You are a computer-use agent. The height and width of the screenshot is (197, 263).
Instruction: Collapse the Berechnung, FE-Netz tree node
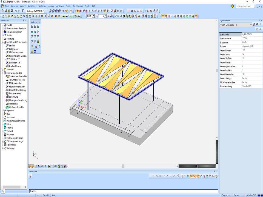(x=2, y=73)
